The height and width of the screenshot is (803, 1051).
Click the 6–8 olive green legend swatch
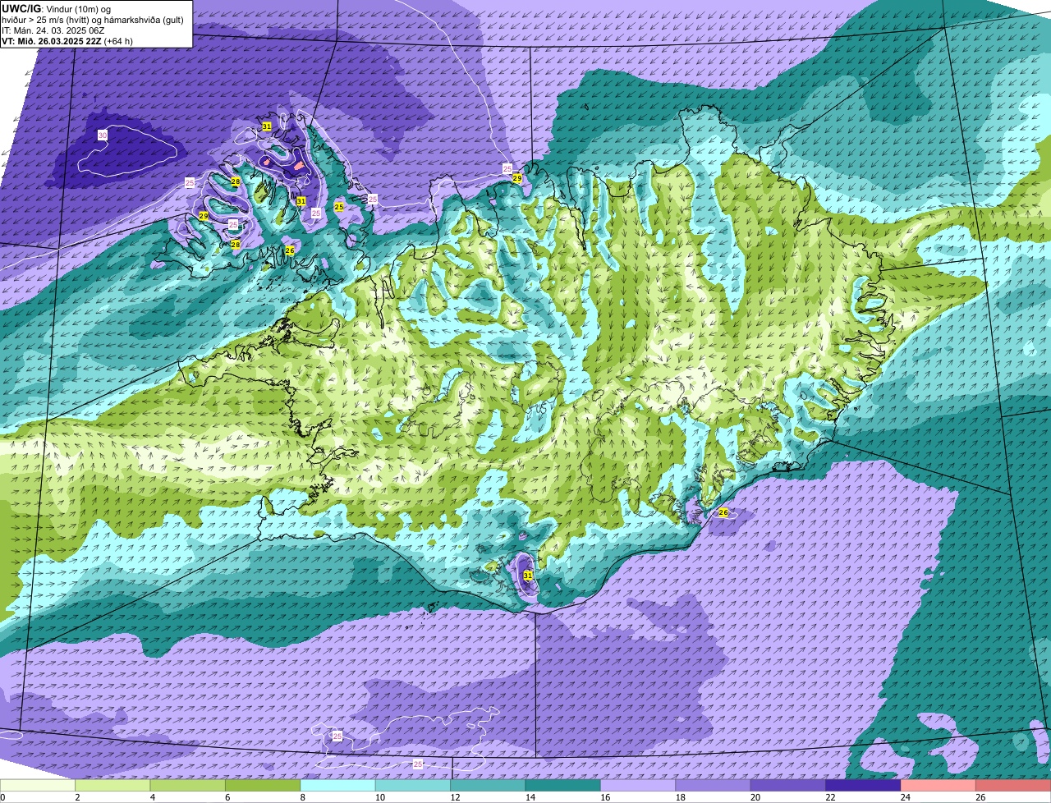pyautogui.click(x=263, y=786)
